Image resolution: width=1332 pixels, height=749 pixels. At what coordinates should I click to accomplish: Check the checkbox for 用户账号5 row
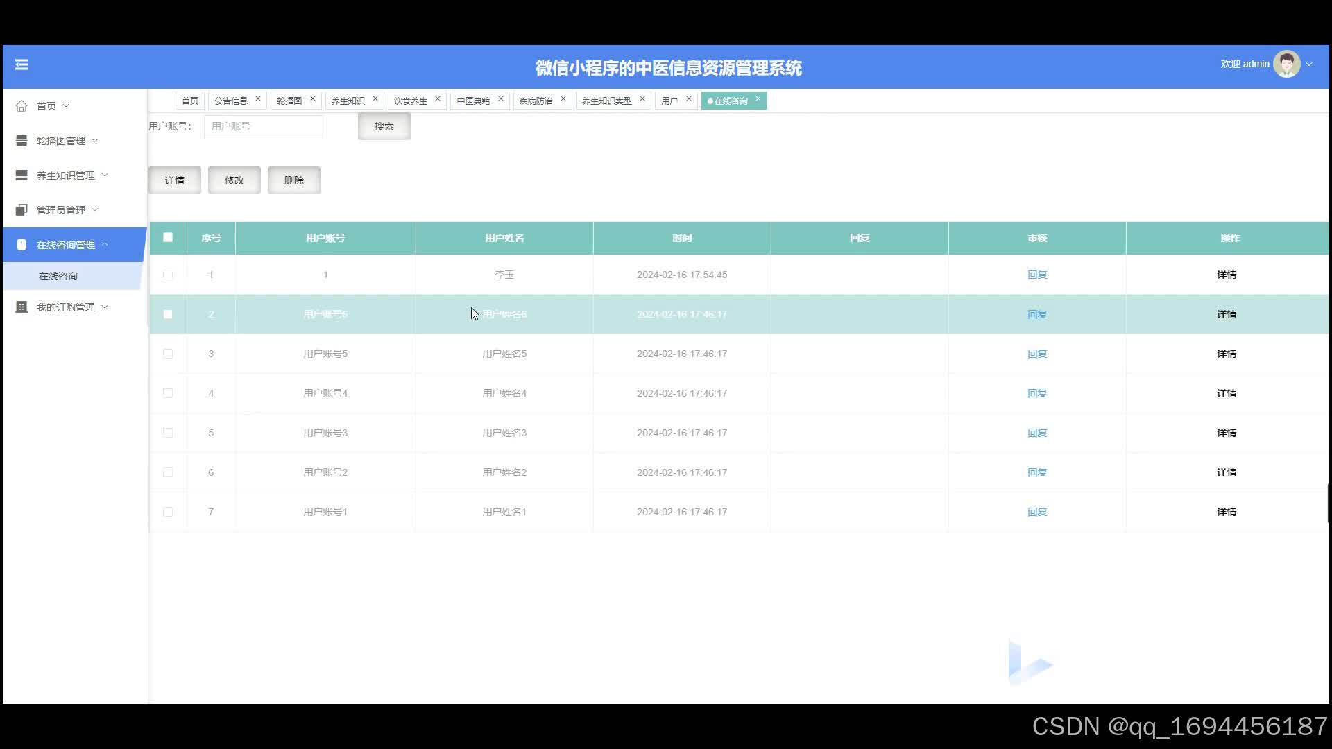(x=168, y=354)
